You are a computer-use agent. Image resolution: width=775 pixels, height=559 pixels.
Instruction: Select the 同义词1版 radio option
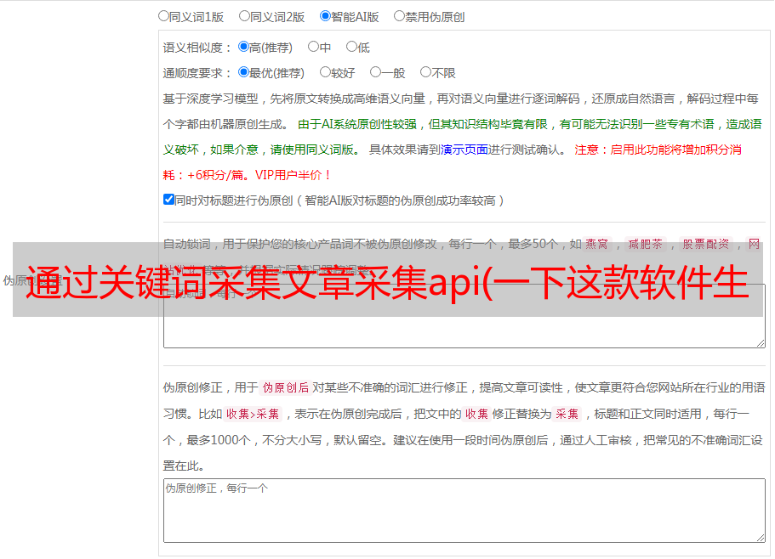tap(163, 15)
